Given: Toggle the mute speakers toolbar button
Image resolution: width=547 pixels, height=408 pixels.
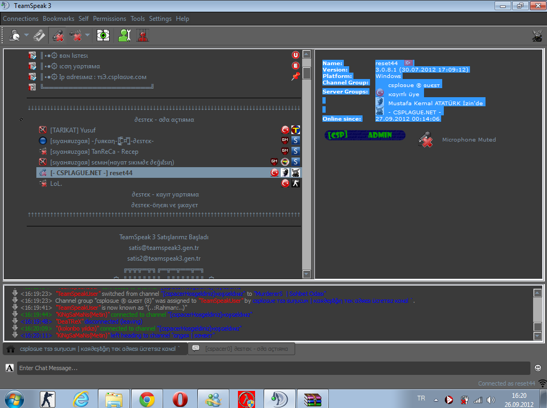Looking at the screenshot, I should (x=76, y=36).
